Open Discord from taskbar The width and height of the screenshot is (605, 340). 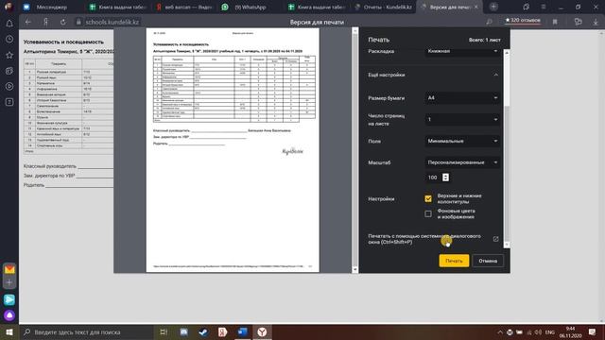click(x=184, y=331)
